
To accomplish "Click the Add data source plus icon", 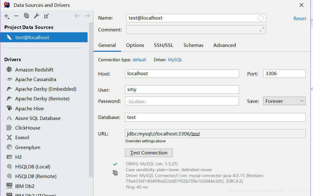I will (x=7, y=16).
